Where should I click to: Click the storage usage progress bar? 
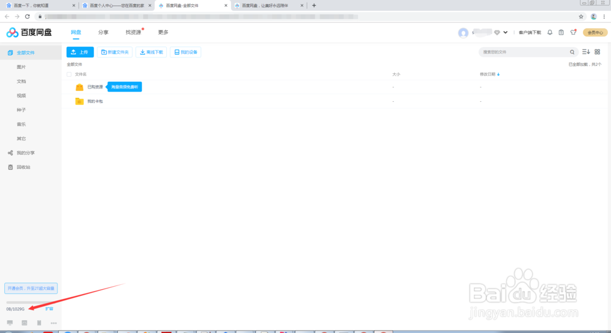[29, 303]
